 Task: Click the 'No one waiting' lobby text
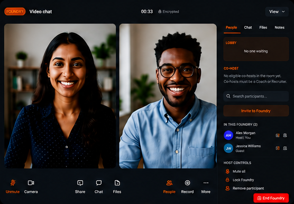click(256, 51)
